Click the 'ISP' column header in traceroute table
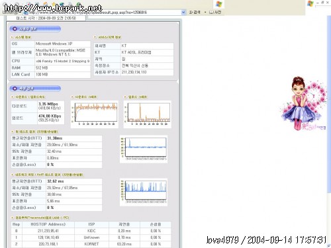Screen dimensions: 331x248 (91, 224)
